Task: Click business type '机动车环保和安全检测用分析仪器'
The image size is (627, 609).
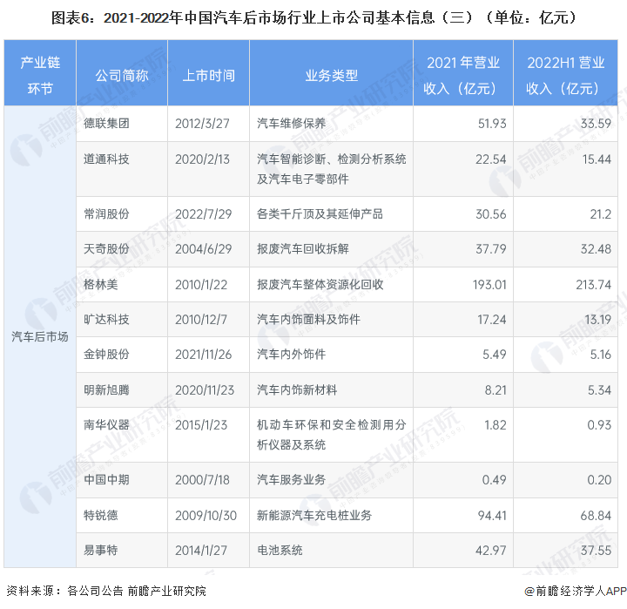Action: [x=332, y=435]
